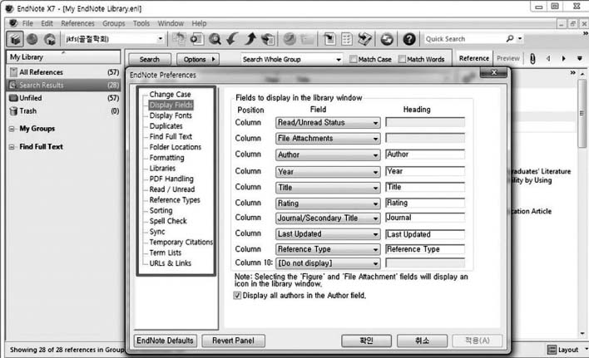
Task: Click the Insert Citation toolbar icon
Action: pyautogui.click(x=329, y=38)
